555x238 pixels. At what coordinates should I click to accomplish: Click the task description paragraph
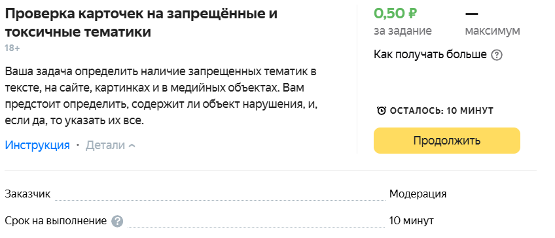point(161,96)
